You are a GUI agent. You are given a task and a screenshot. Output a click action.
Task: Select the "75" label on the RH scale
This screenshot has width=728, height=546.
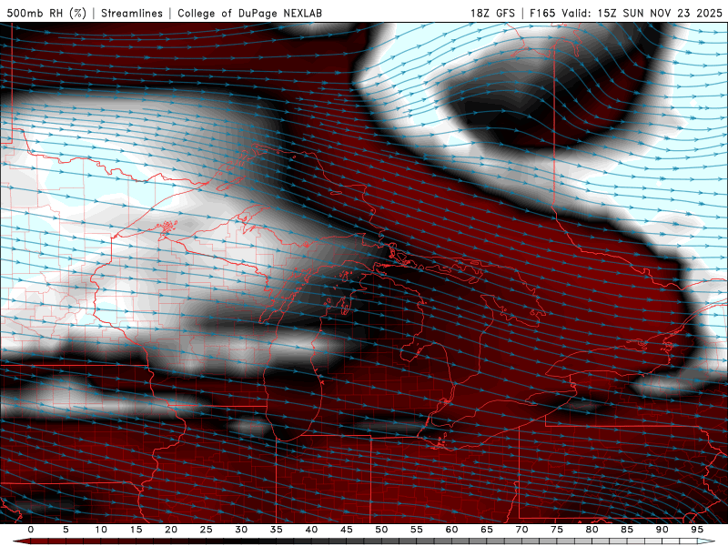point(557,530)
